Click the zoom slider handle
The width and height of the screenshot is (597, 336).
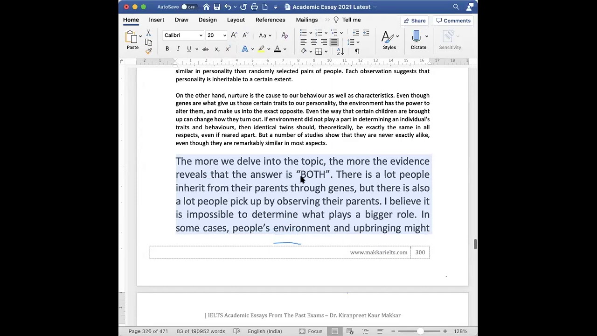[420, 331]
